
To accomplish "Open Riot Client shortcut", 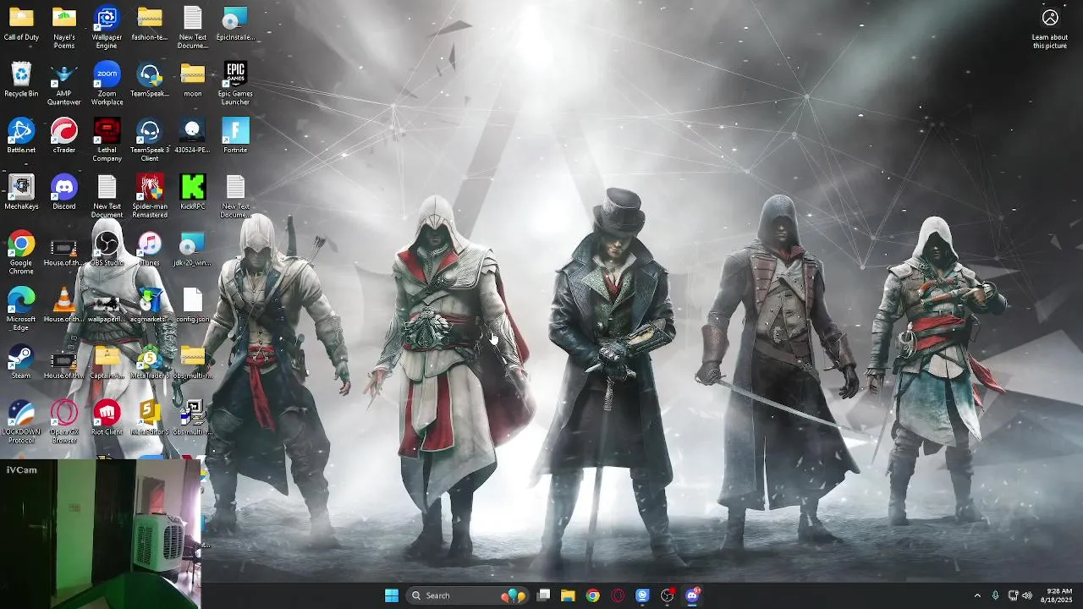I will click(x=107, y=418).
